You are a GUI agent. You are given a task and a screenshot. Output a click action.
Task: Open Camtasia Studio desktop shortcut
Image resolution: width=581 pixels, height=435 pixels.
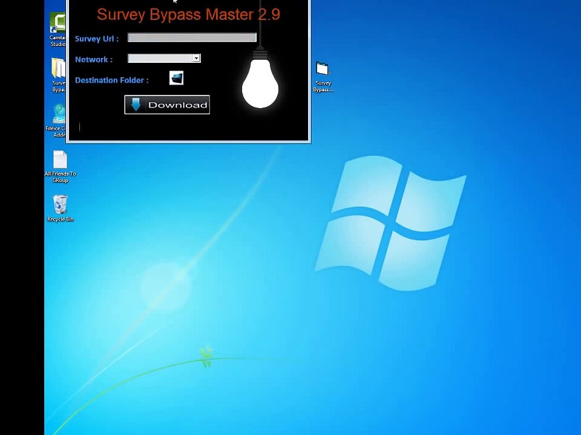coord(58,30)
